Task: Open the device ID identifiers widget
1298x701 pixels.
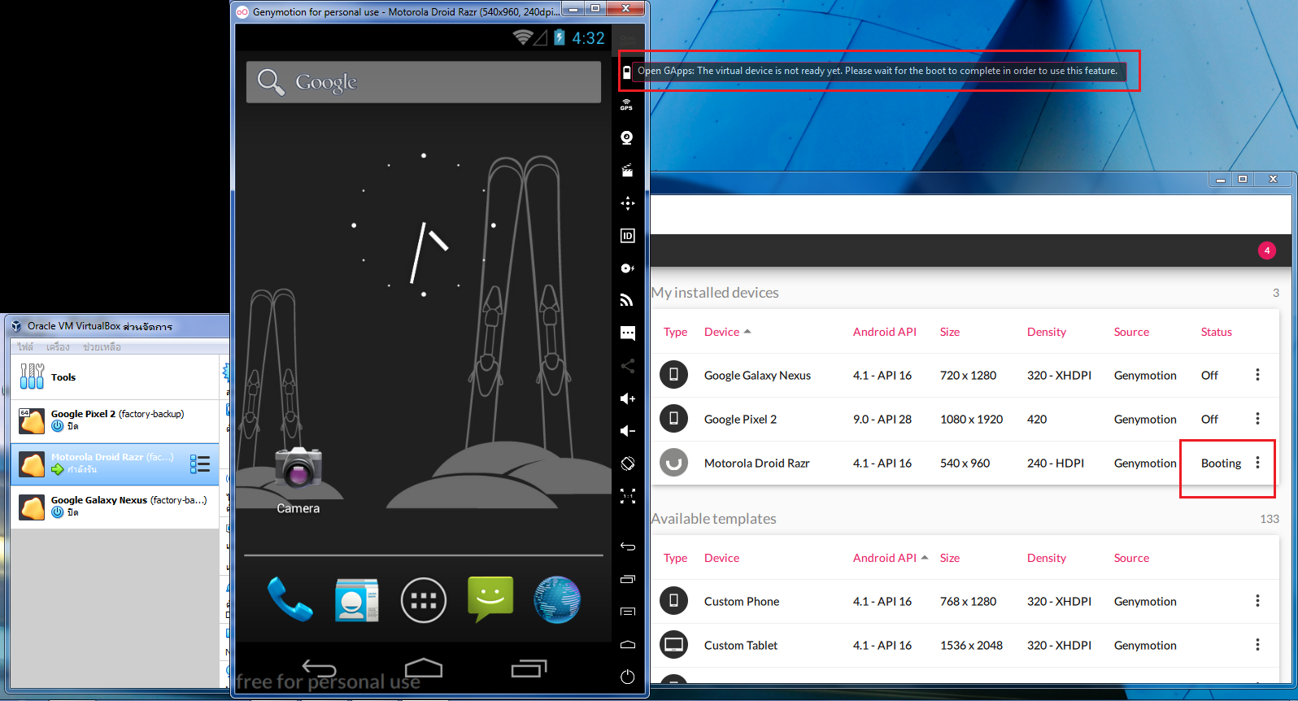Action: 627,236
